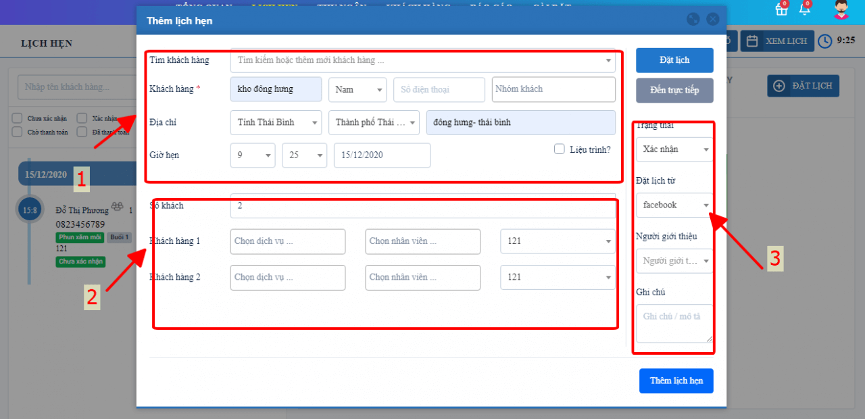
Task: Click the Đặt lịch button
Action: click(x=674, y=60)
